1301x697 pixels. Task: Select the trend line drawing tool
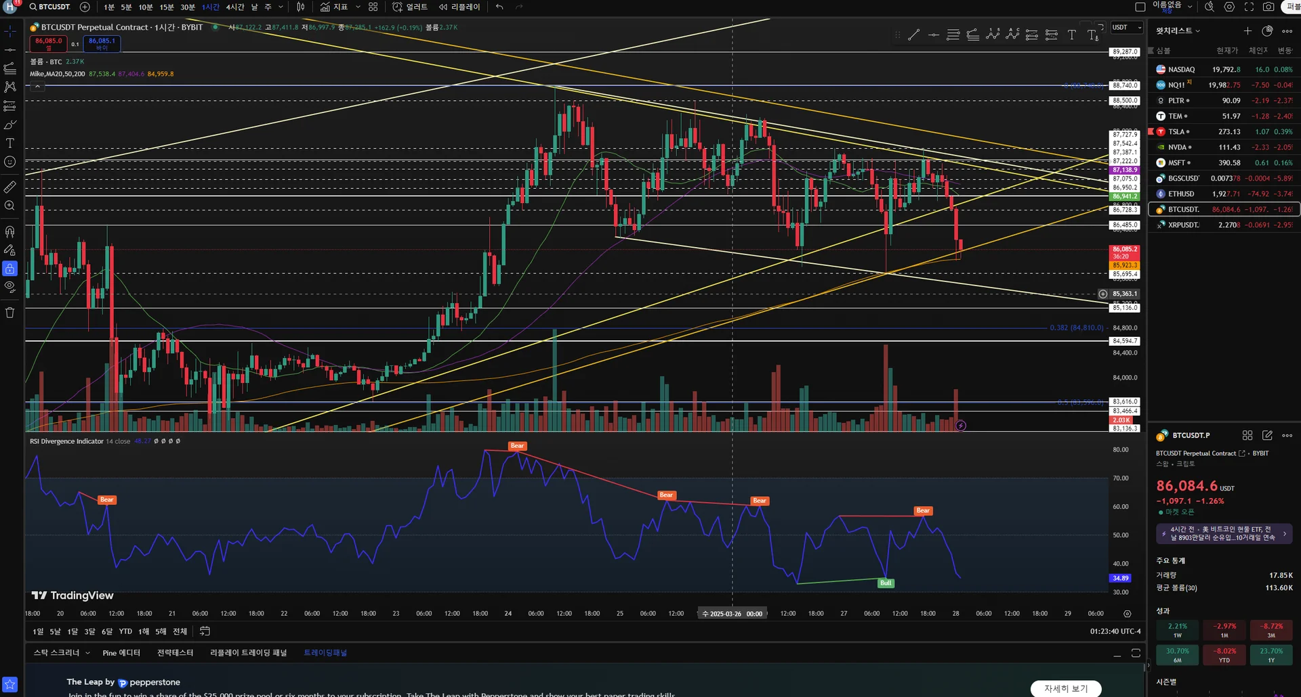[10, 50]
